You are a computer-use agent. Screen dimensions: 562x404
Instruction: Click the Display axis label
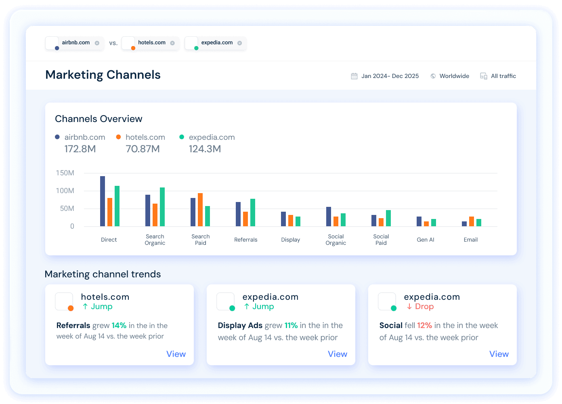pyautogui.click(x=291, y=240)
